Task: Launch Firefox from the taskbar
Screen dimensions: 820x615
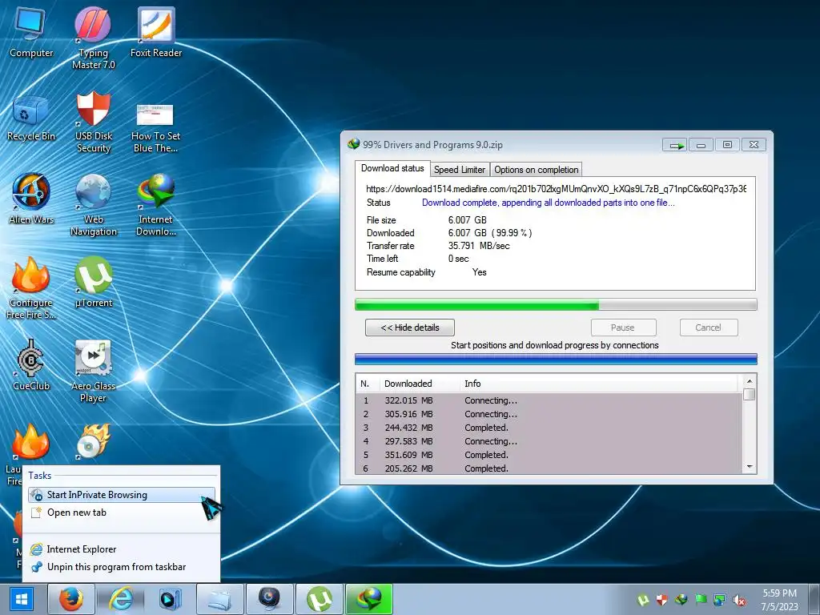Action: pos(71,599)
